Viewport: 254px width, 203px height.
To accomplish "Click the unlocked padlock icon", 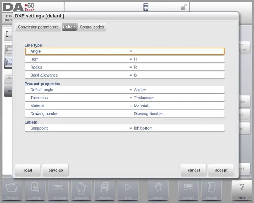I will 183,7.
